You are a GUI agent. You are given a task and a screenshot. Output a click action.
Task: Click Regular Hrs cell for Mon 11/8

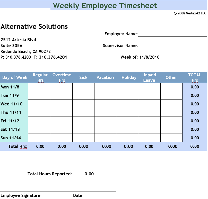(39, 87)
